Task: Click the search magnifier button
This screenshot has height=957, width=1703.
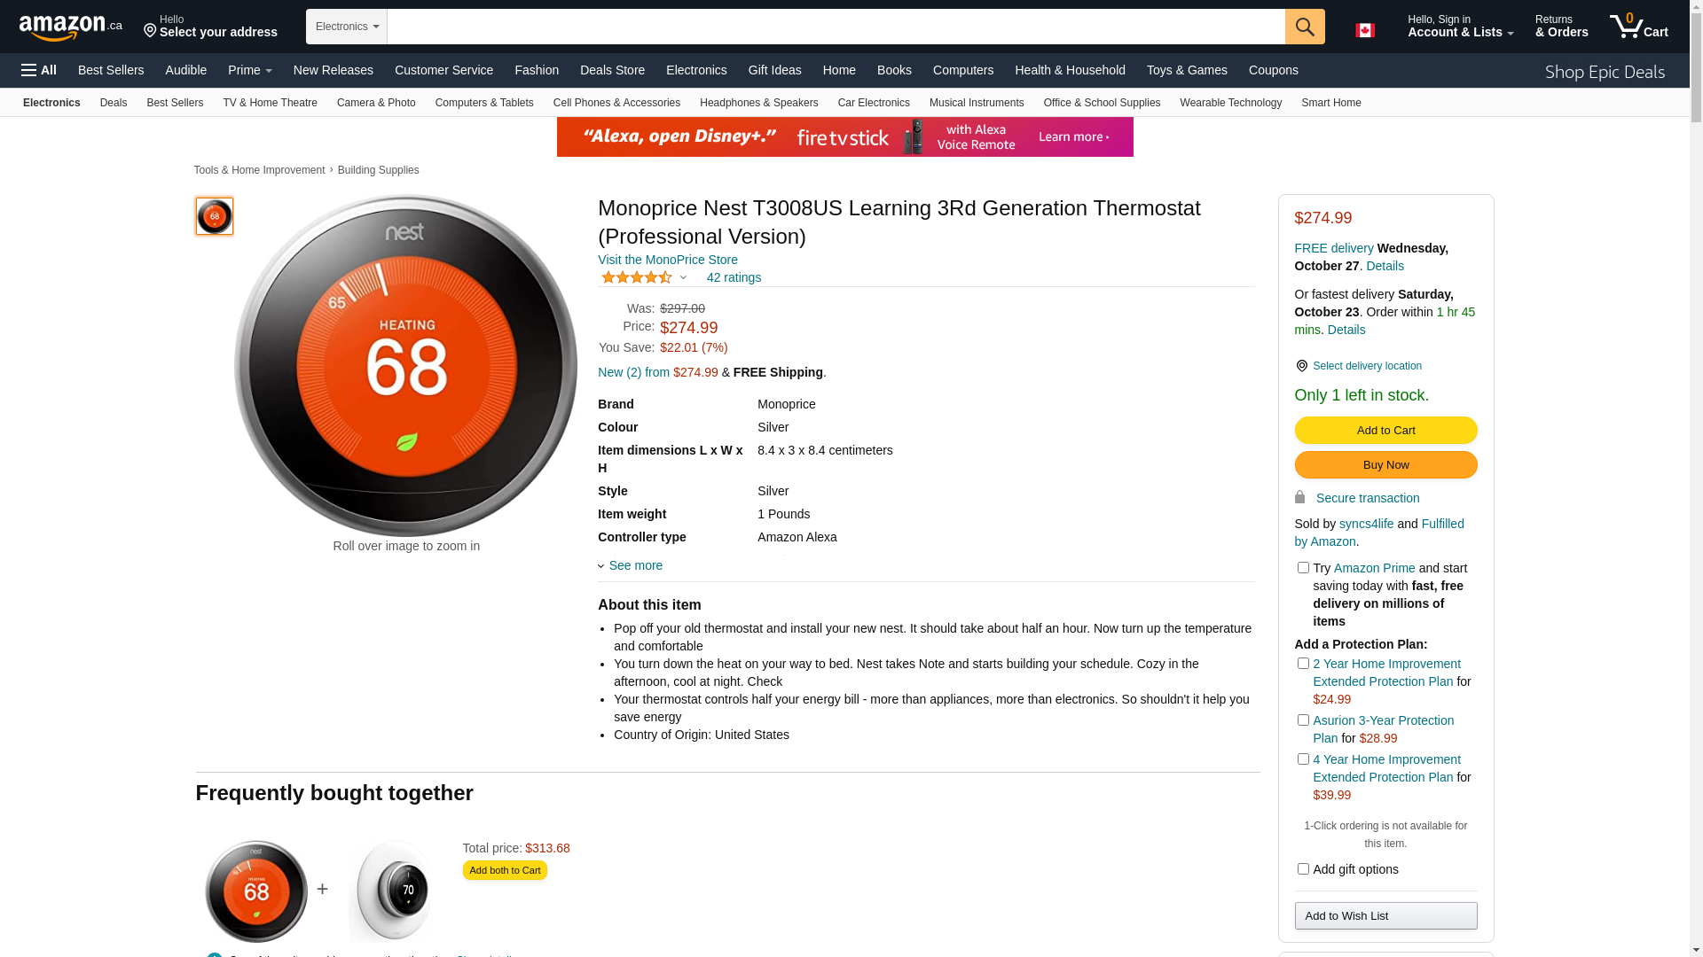Action: click(x=1304, y=27)
